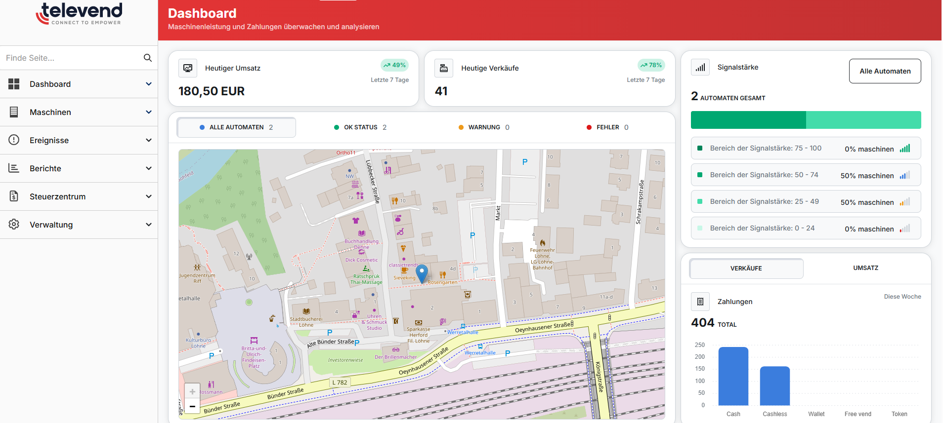
Task: Zoom out the map with minus button
Action: point(192,406)
